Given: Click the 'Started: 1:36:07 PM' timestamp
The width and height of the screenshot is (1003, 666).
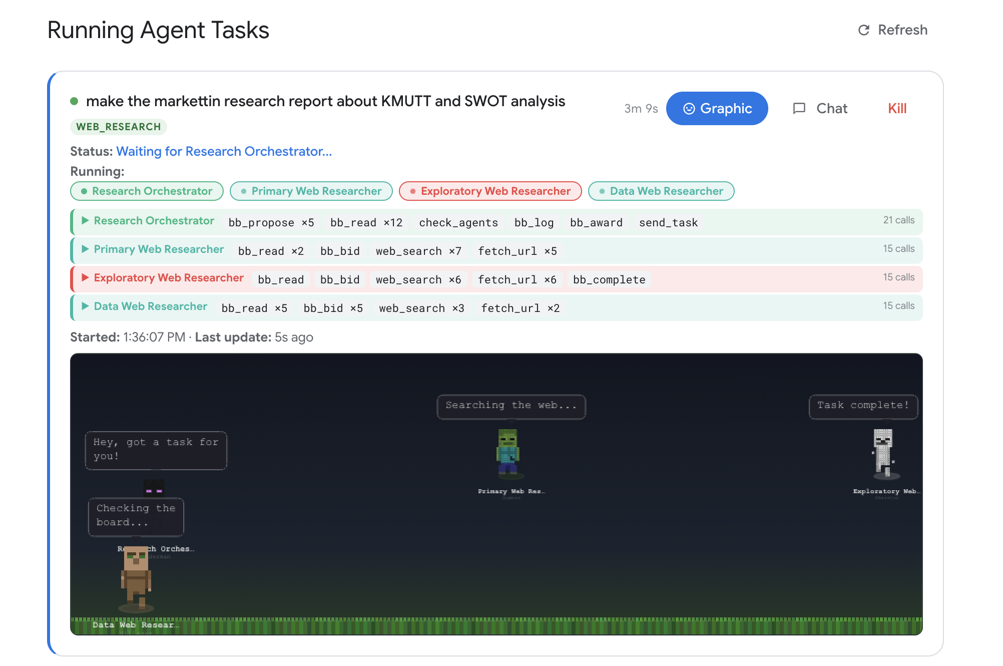Looking at the screenshot, I should (128, 337).
